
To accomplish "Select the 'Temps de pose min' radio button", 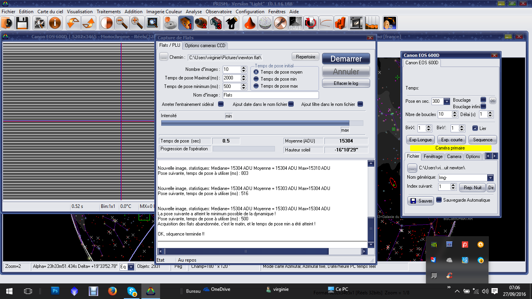I will [x=256, y=79].
